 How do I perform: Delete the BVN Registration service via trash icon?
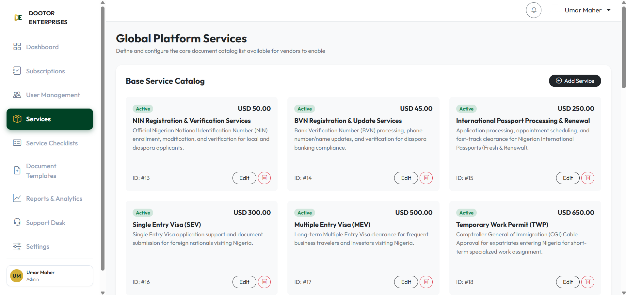point(426,178)
